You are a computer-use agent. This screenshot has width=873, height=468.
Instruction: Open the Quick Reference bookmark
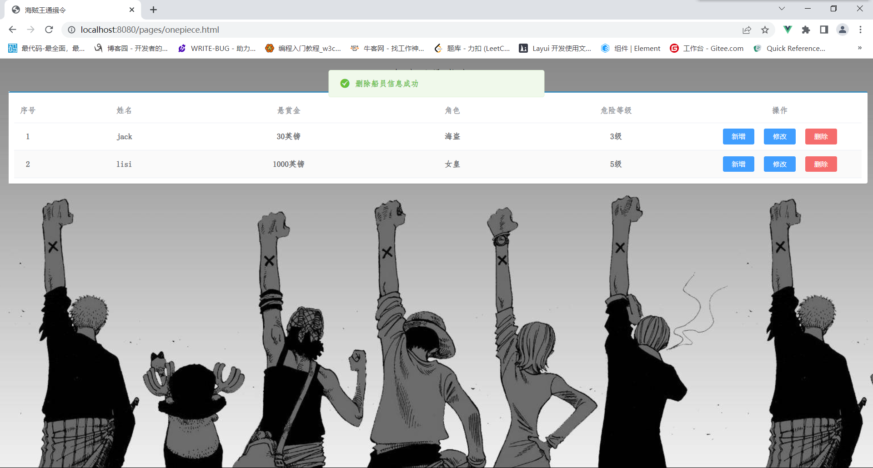789,48
